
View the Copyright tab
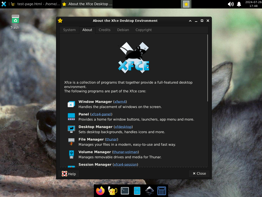144,30
